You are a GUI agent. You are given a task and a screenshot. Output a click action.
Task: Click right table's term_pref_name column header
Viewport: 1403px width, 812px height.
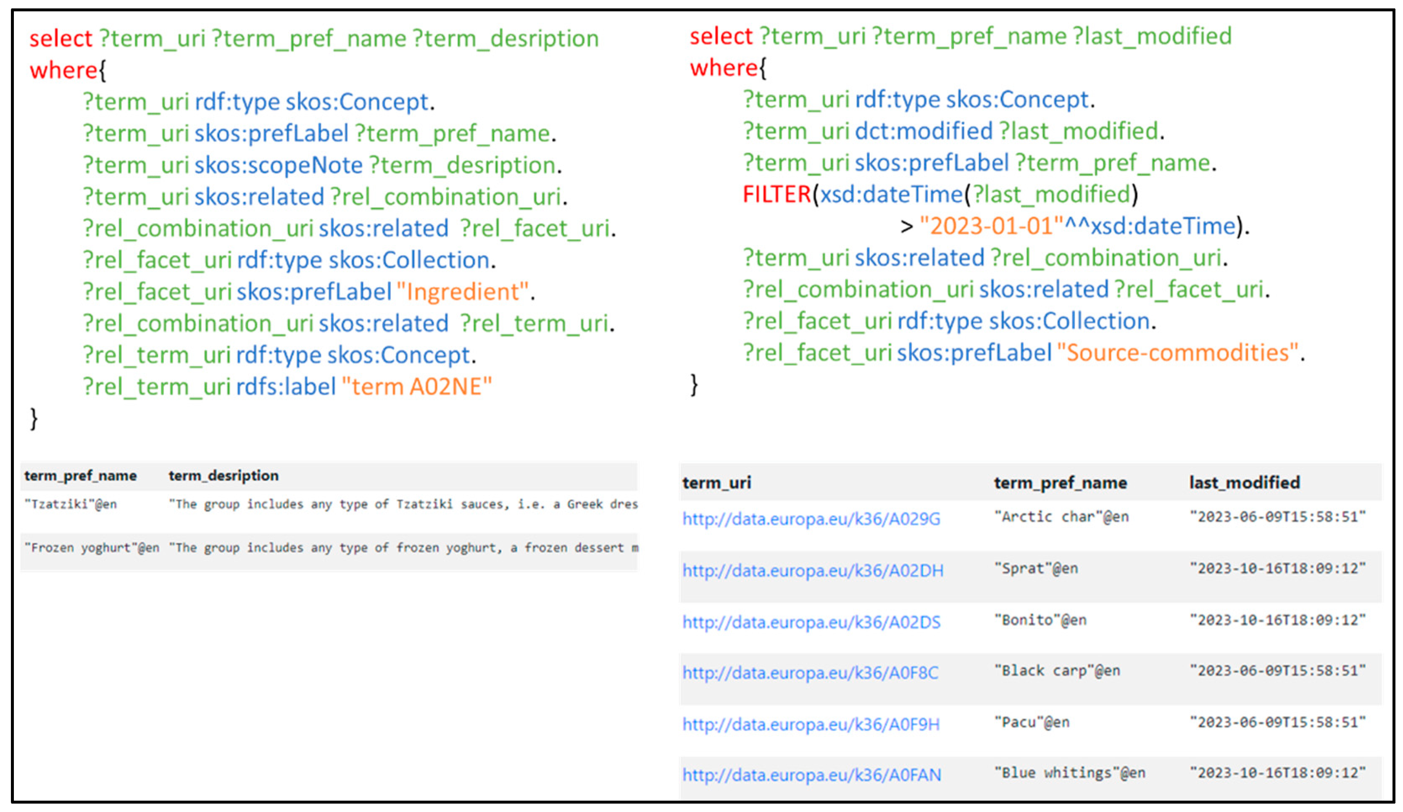coord(1060,482)
